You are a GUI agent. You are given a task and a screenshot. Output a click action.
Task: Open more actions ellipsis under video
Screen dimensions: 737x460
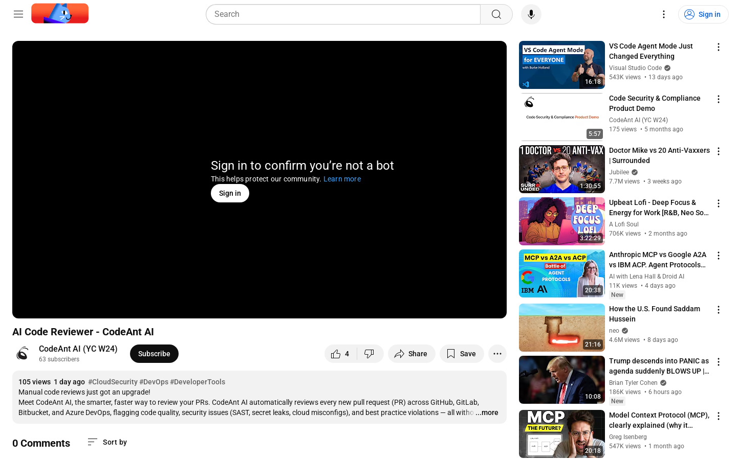click(497, 354)
